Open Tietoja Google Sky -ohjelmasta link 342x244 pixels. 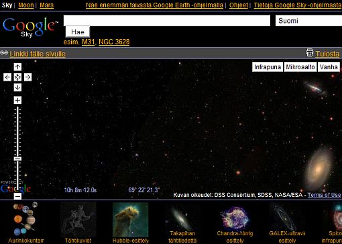click(298, 5)
